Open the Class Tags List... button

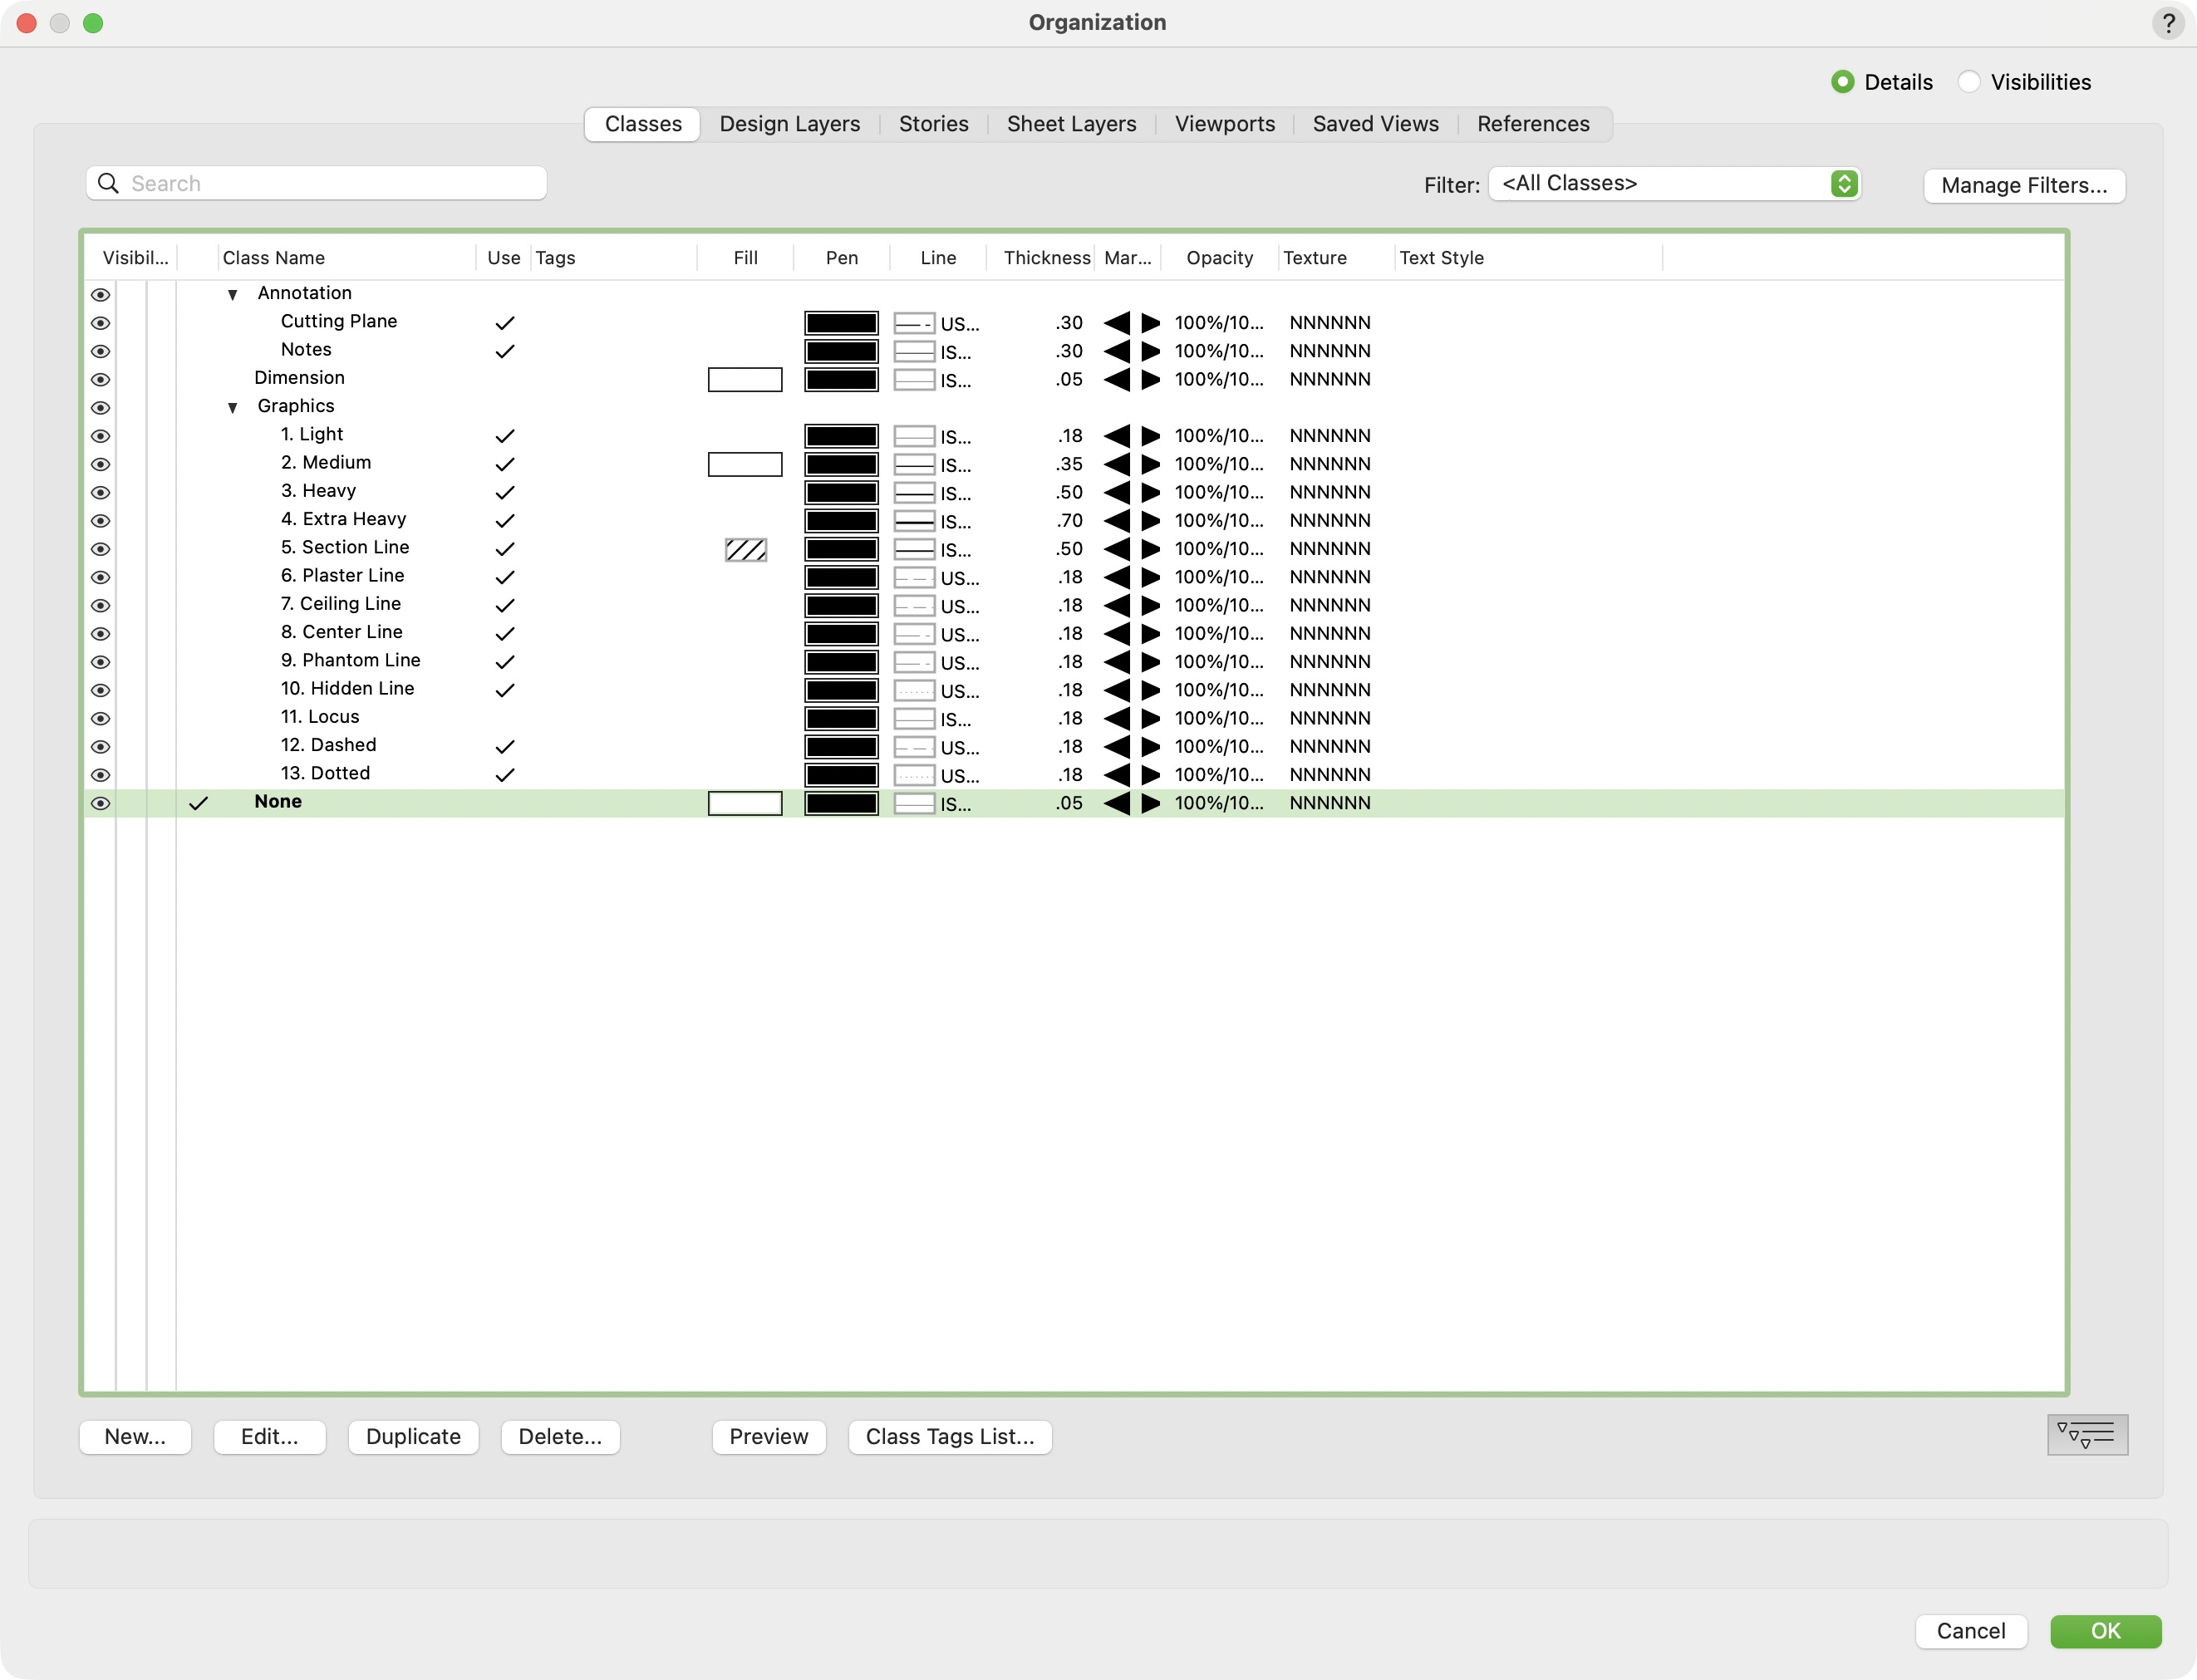pos(949,1437)
